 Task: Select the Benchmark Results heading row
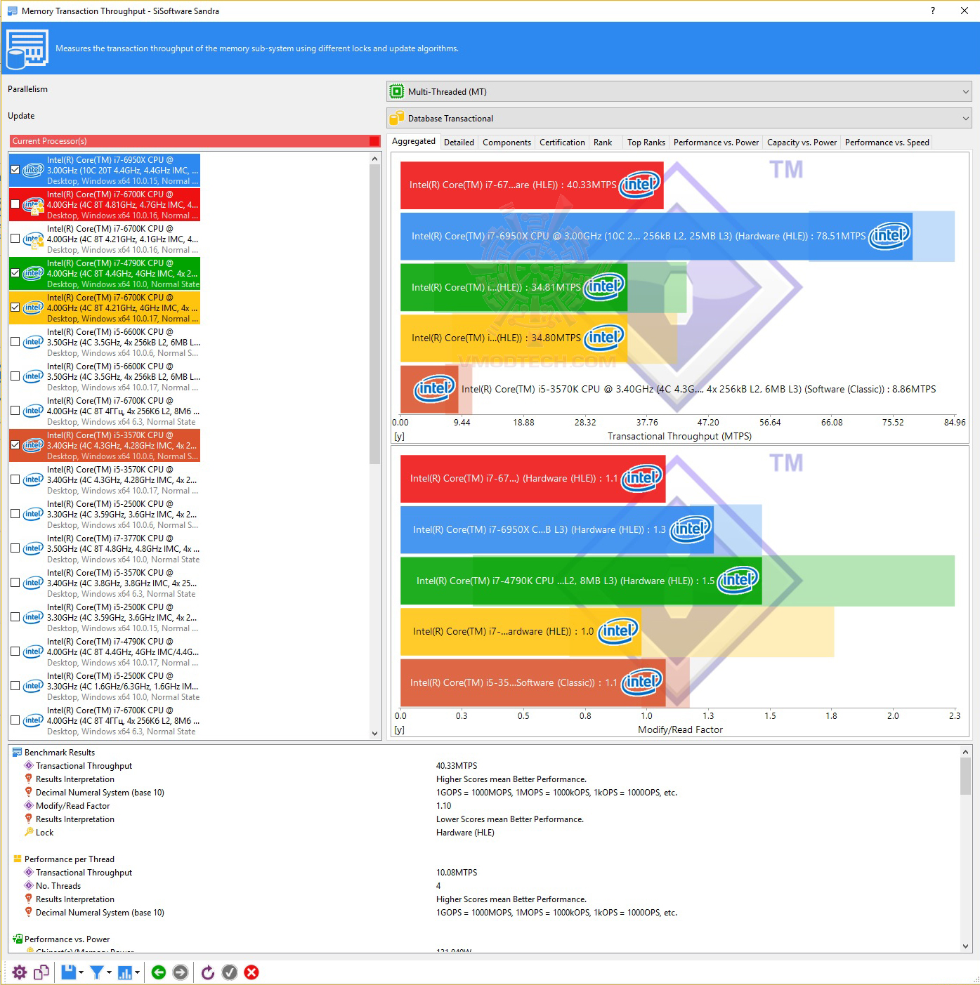point(59,753)
